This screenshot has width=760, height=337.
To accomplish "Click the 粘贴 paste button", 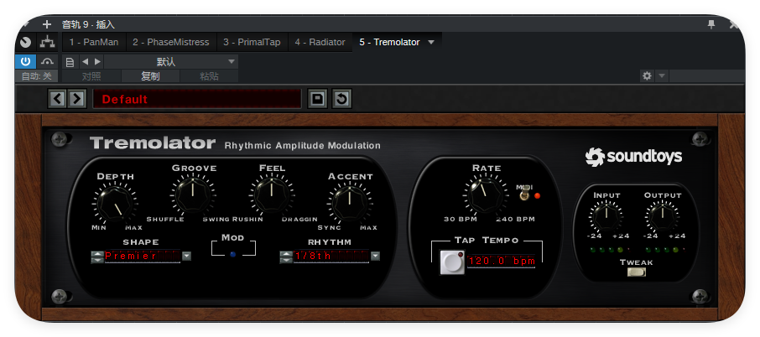I will click(209, 76).
